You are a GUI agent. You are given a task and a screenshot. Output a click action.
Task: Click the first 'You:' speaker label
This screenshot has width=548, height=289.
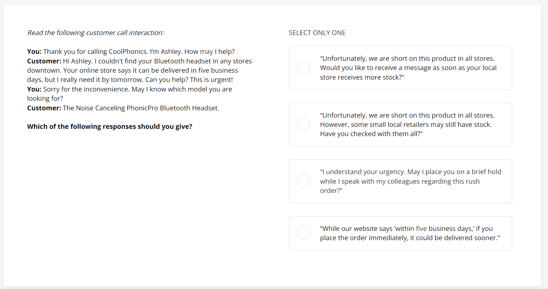click(x=34, y=52)
